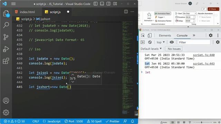Image resolution: width=221 pixels, height=124 pixels.
Task: Click the No Issues button
Action: click(174, 49)
